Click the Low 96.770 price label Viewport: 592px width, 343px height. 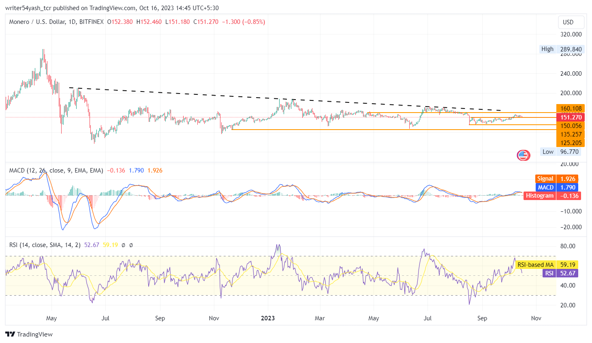[x=561, y=152]
